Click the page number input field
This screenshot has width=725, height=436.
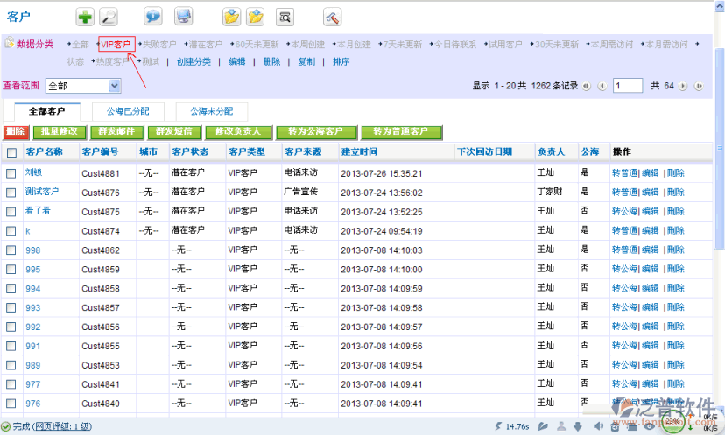coord(628,86)
